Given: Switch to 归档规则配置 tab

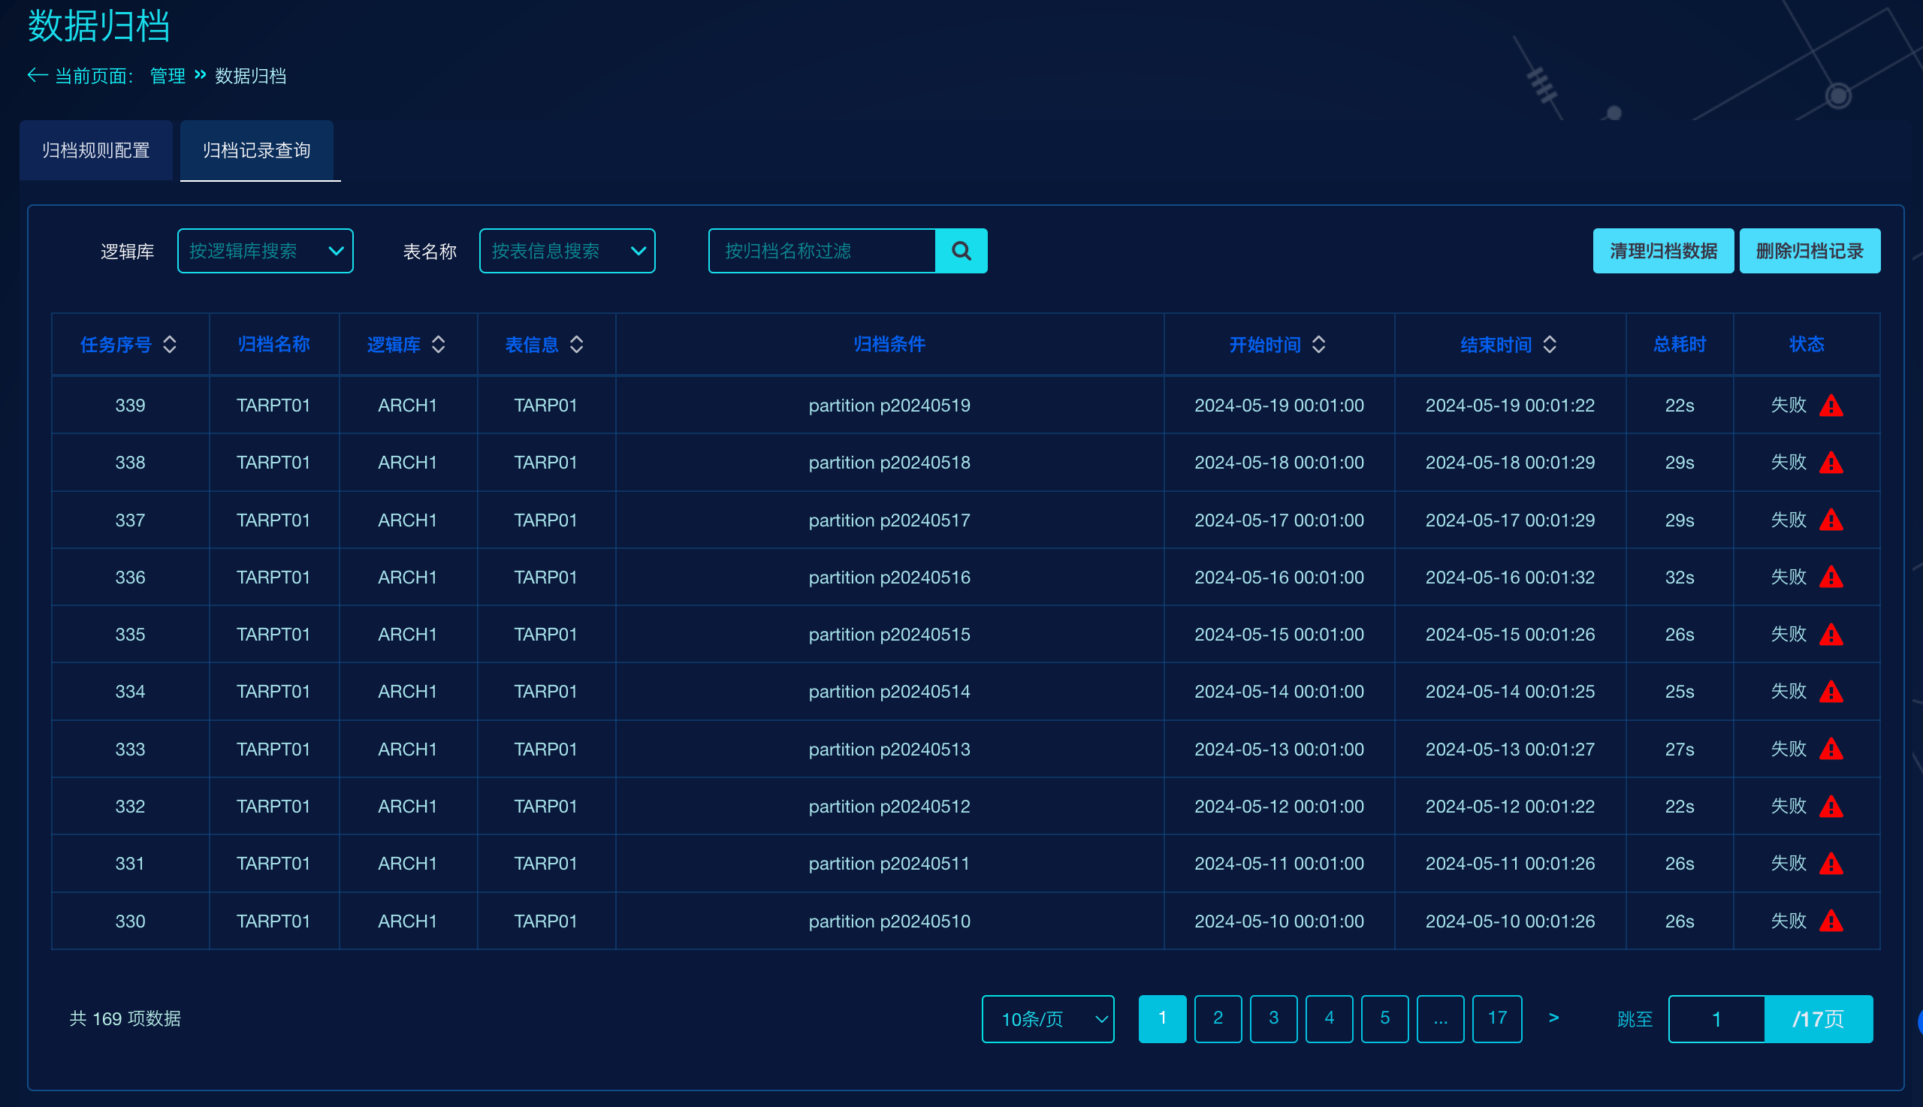Looking at the screenshot, I should coord(96,150).
